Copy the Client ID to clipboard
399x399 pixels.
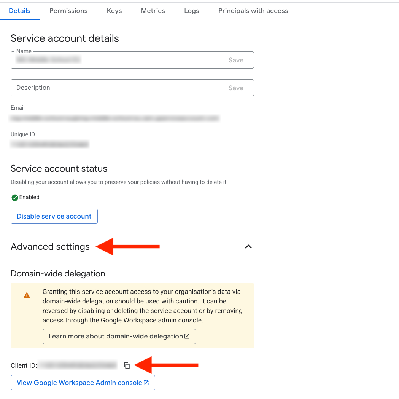pos(127,365)
